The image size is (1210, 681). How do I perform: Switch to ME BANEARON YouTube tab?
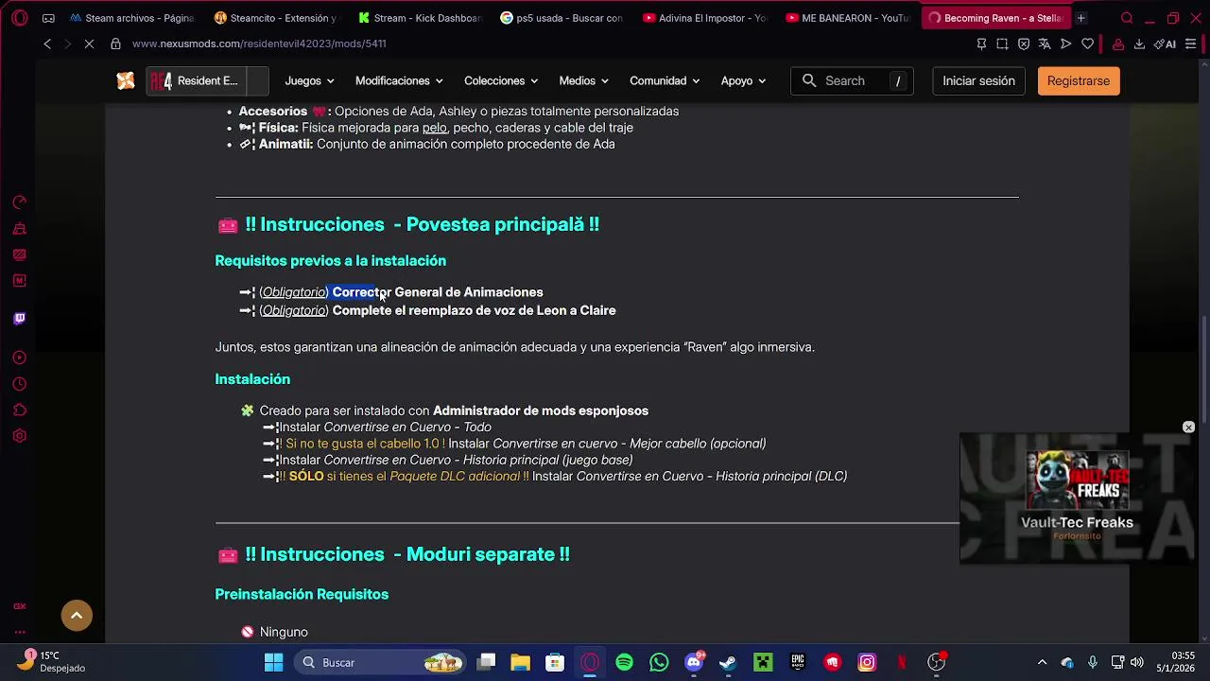(x=848, y=18)
